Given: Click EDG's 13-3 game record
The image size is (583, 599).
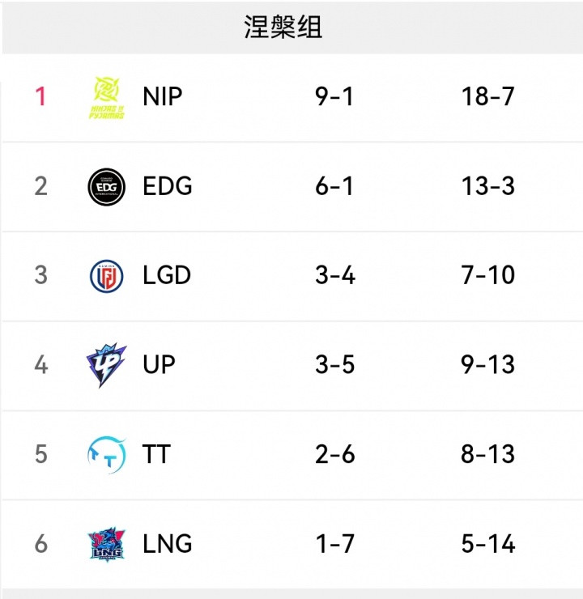Looking at the screenshot, I should [x=487, y=186].
